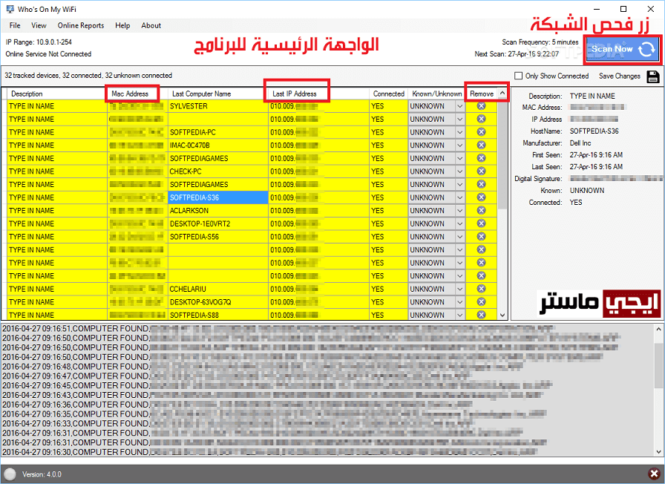Click the Version 4.0.0 status text
Viewport: 665px width, 484px height.
pos(42,474)
